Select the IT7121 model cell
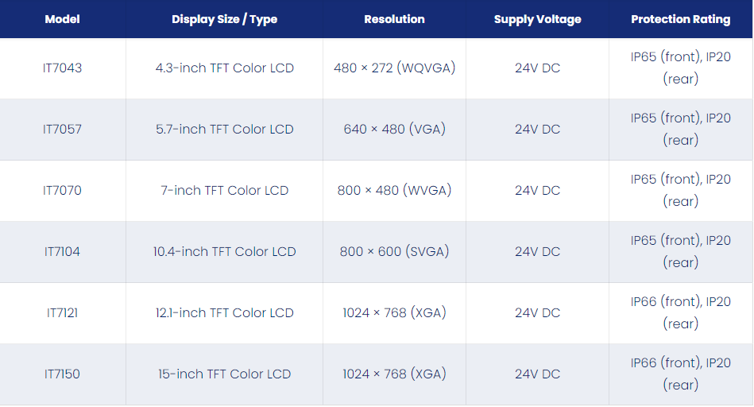The image size is (754, 407). click(x=63, y=312)
